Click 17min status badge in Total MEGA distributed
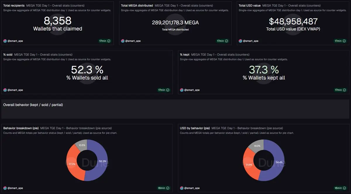The height and width of the screenshot is (194, 351). 222,41
